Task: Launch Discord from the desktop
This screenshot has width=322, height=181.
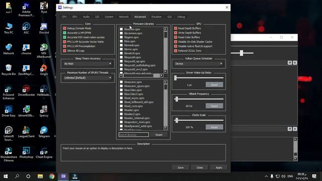Action: point(44,28)
